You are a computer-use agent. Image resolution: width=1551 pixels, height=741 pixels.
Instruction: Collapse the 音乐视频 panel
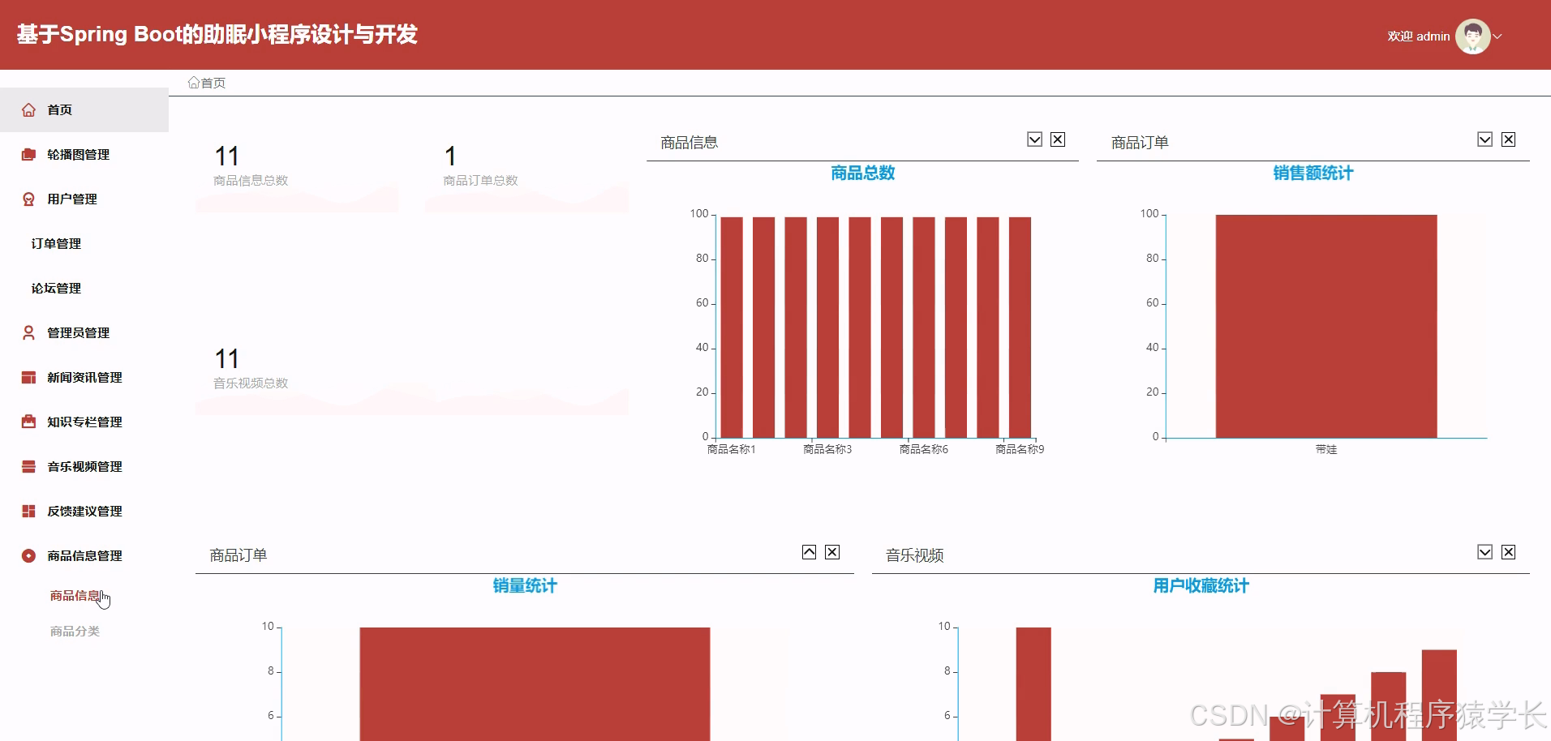[x=1484, y=552]
